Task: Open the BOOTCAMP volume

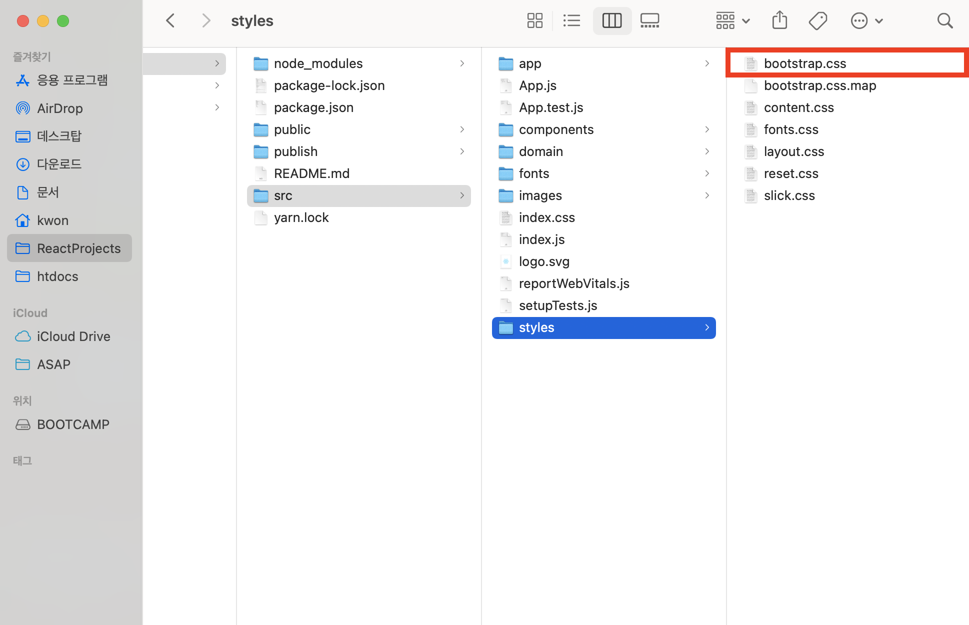Action: click(x=73, y=424)
